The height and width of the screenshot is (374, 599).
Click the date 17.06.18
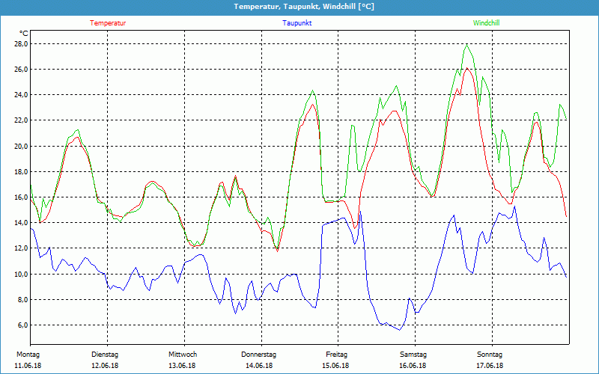490,366
